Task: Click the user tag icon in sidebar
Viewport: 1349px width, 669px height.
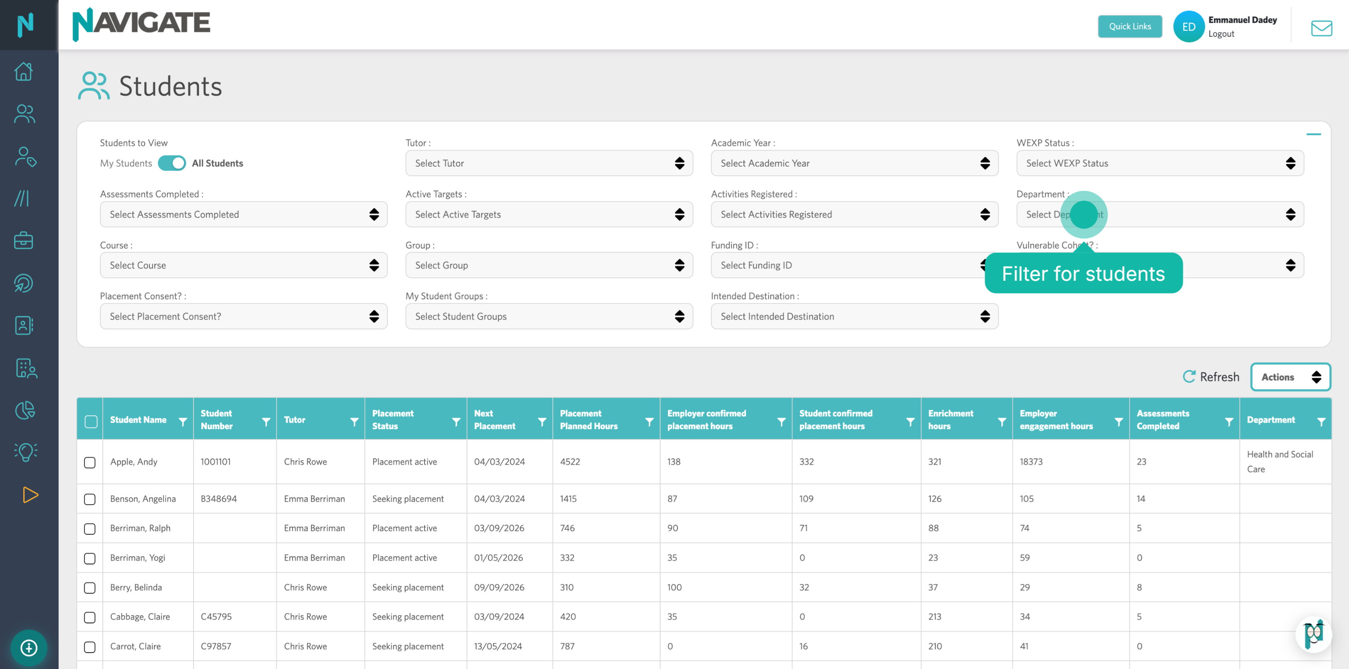Action: 25,156
